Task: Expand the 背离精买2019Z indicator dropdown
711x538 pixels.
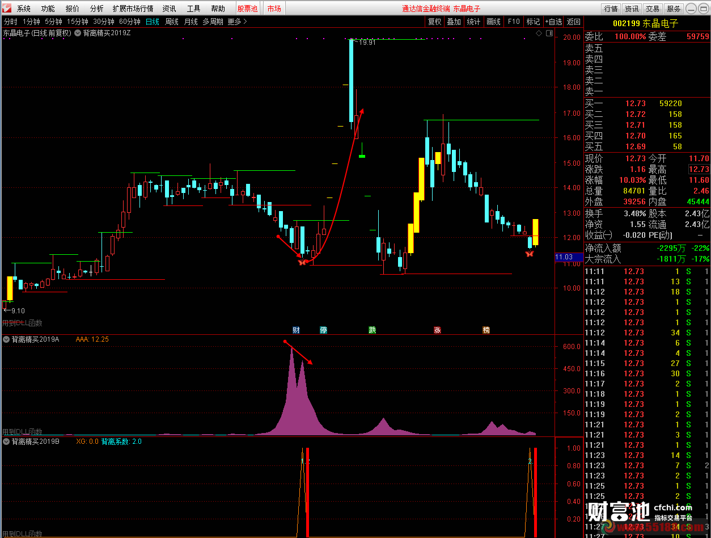Action: [x=78, y=33]
